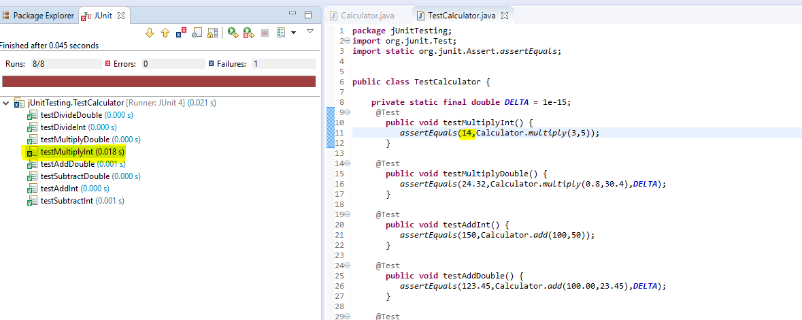The image size is (802, 320).
Task: Collapse the testMultiplyInt fold at line 9
Action: click(347, 112)
